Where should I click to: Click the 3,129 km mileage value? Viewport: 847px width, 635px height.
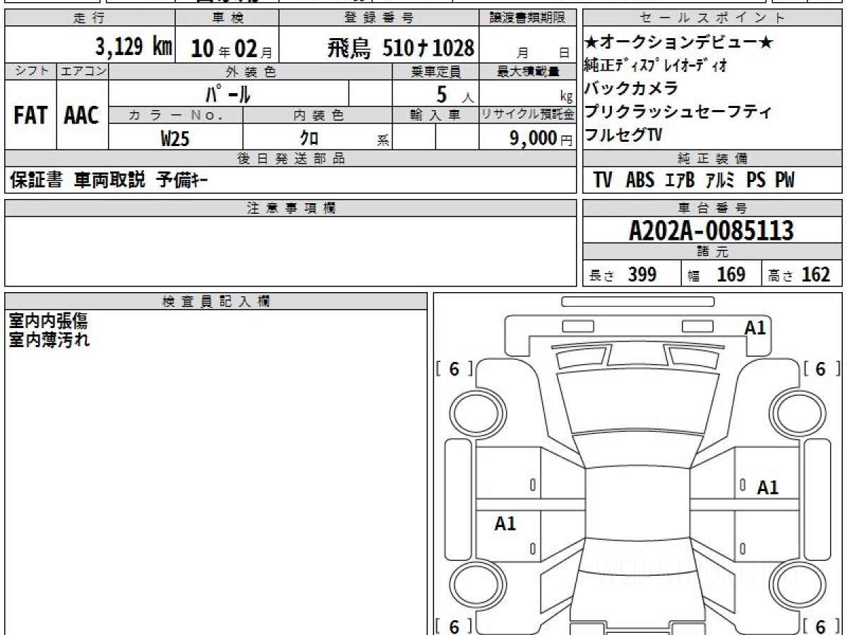coord(133,47)
